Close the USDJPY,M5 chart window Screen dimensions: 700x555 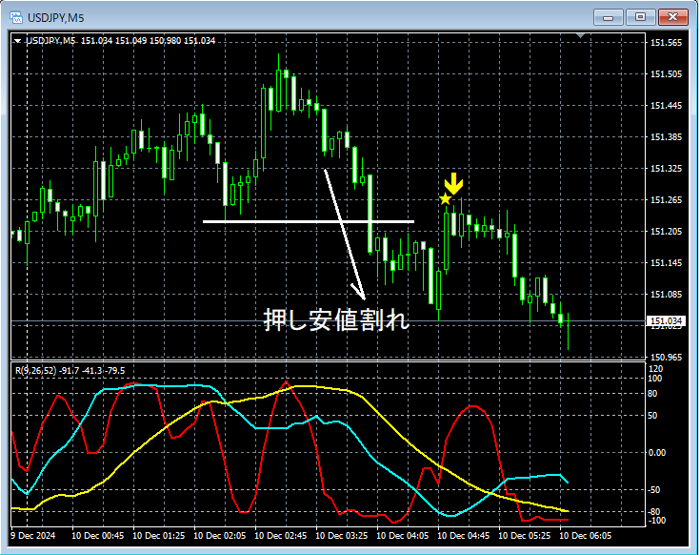pyautogui.click(x=672, y=17)
